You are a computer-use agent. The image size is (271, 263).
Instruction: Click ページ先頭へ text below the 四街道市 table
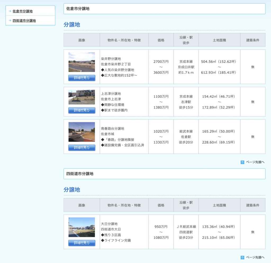pyautogui.click(x=255, y=257)
